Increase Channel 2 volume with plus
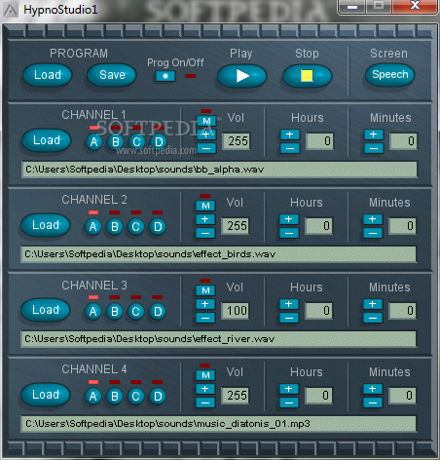The height and width of the screenshot is (460, 440). click(x=205, y=219)
